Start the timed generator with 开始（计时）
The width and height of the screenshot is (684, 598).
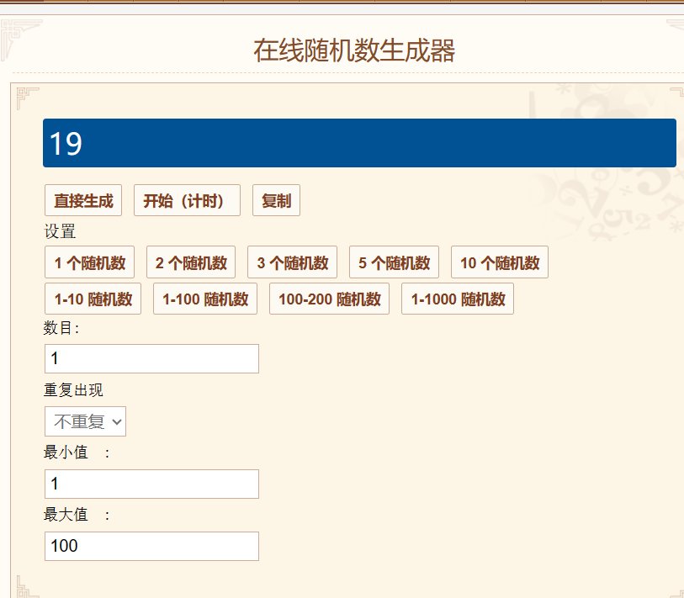[187, 200]
